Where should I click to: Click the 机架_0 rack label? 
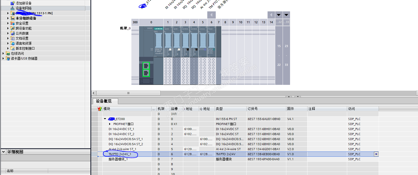pyautogui.click(x=125, y=28)
